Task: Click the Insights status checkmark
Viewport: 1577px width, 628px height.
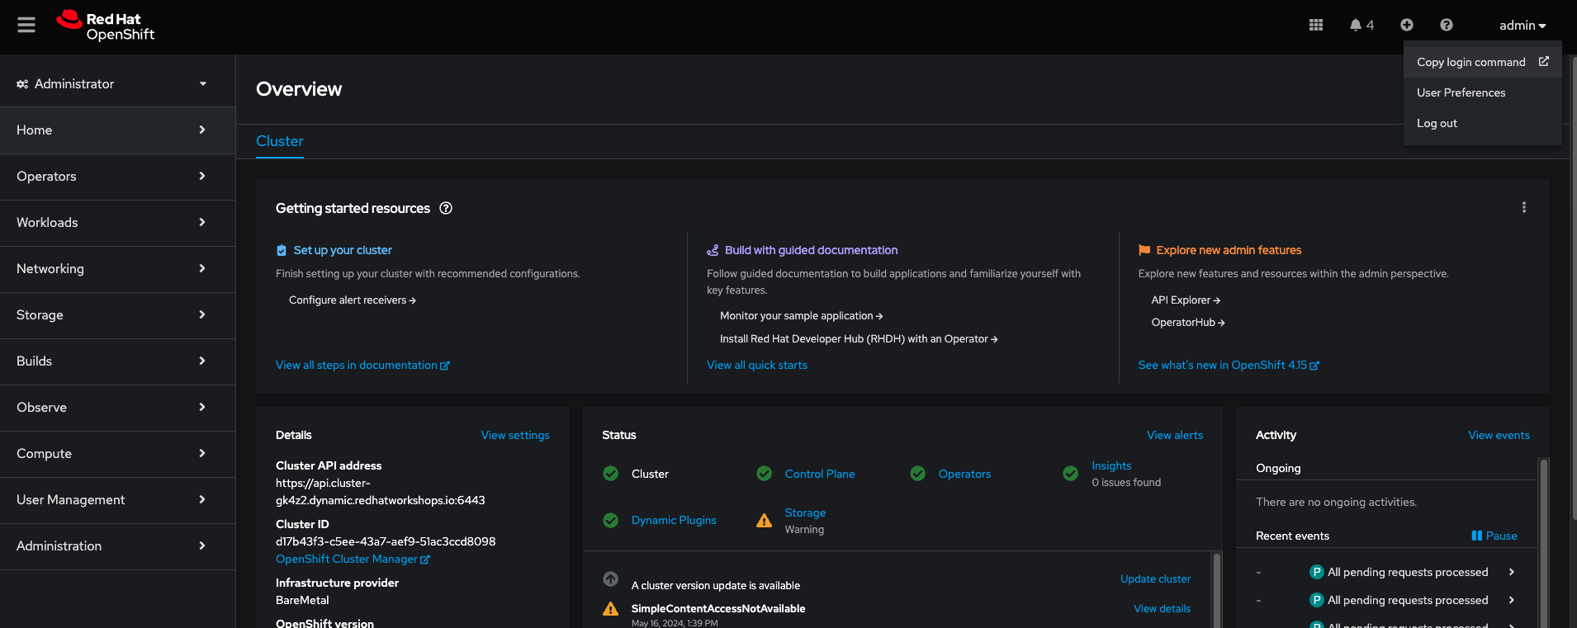Action: tap(1071, 474)
